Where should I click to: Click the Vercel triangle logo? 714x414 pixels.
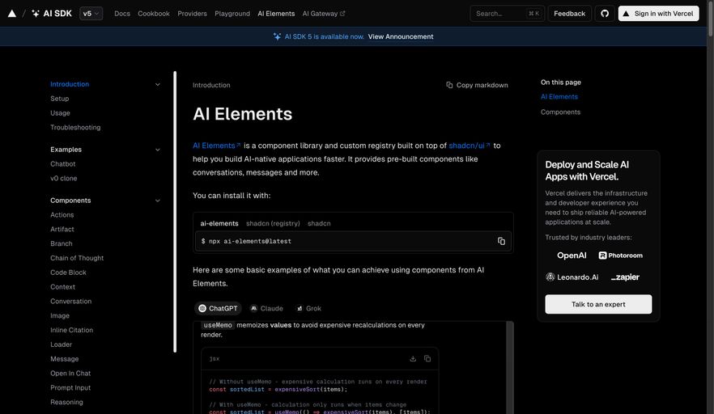click(11, 13)
